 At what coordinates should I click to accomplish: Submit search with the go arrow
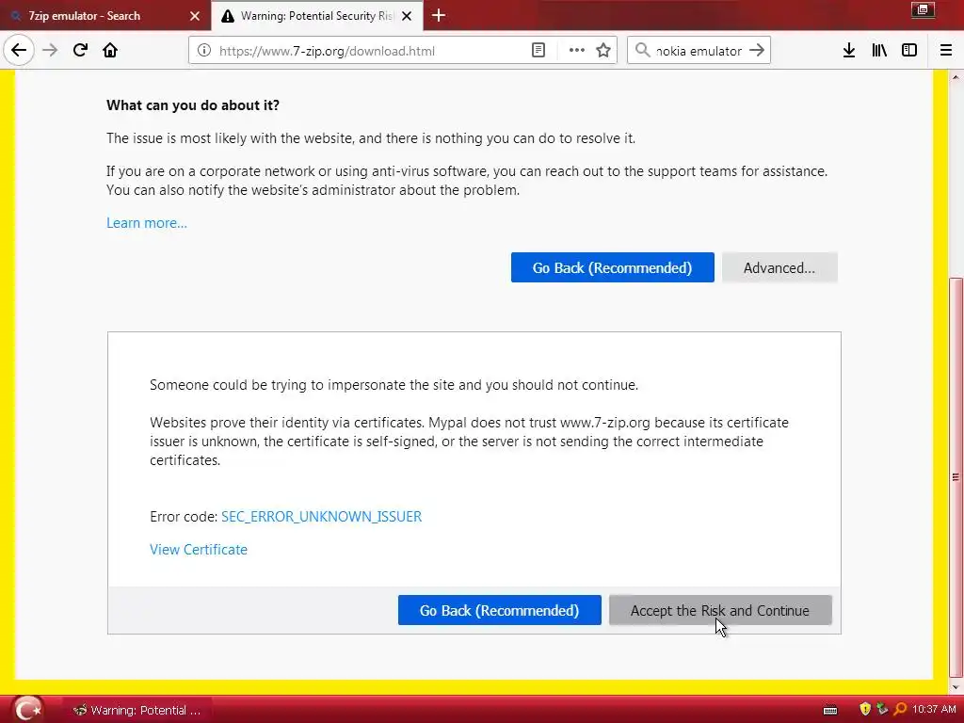pos(757,51)
